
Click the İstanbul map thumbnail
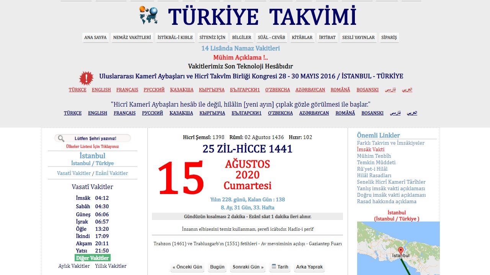(399, 248)
